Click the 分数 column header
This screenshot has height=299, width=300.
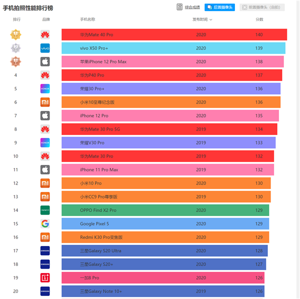point(259,19)
